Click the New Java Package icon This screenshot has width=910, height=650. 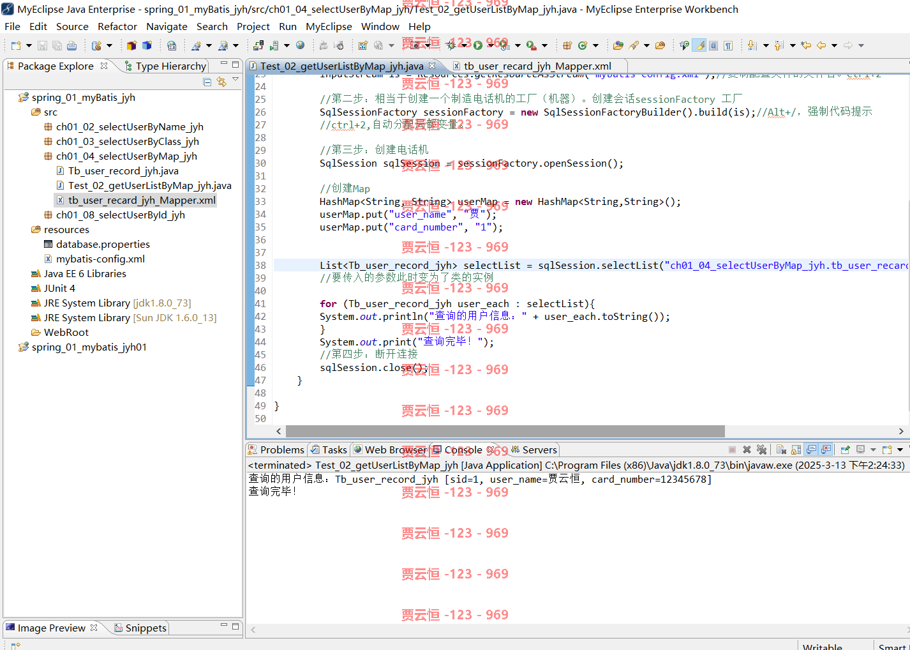[x=567, y=45]
